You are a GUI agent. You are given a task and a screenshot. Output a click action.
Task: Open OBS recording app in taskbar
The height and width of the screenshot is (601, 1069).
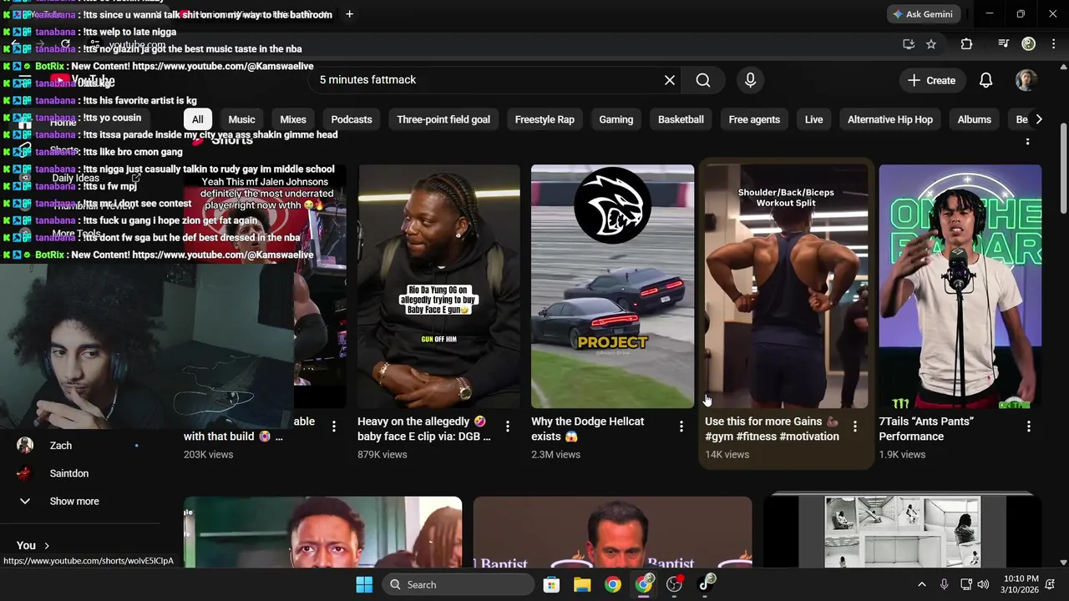(x=675, y=584)
